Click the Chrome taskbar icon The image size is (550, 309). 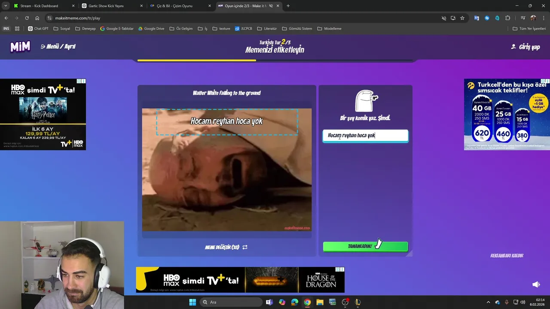[307, 302]
